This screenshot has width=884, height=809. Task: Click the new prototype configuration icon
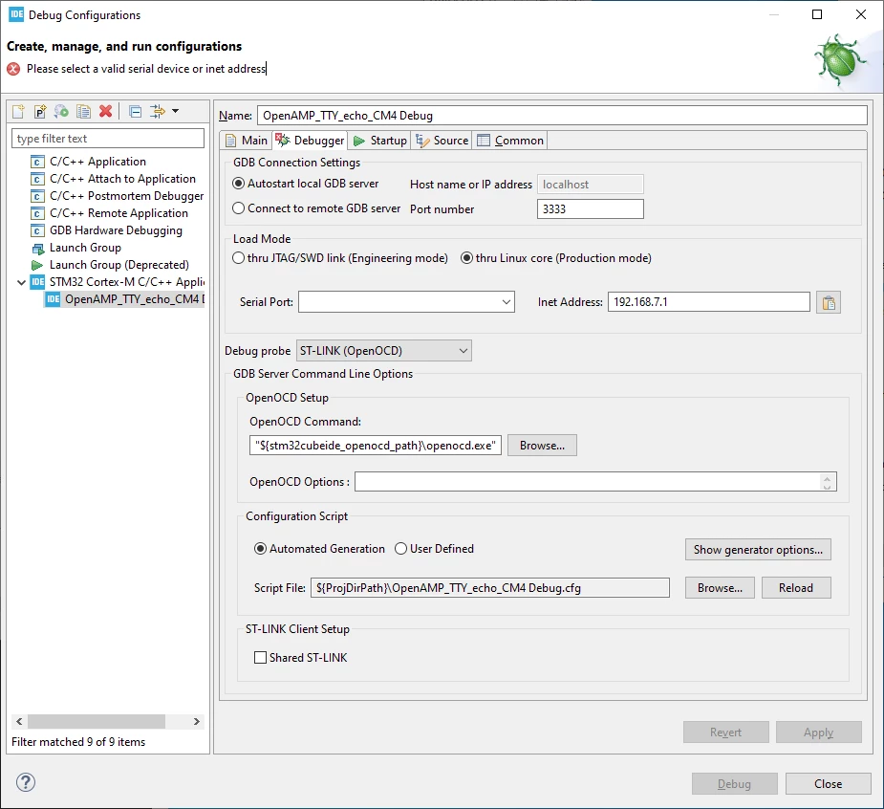click(40, 111)
